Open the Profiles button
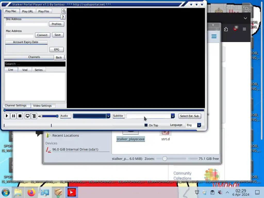 pyautogui.click(x=56, y=24)
